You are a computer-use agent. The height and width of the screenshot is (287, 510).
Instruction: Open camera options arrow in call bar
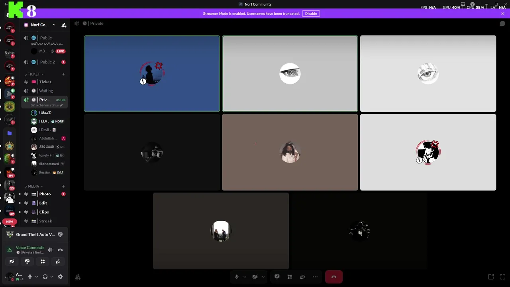point(263,277)
